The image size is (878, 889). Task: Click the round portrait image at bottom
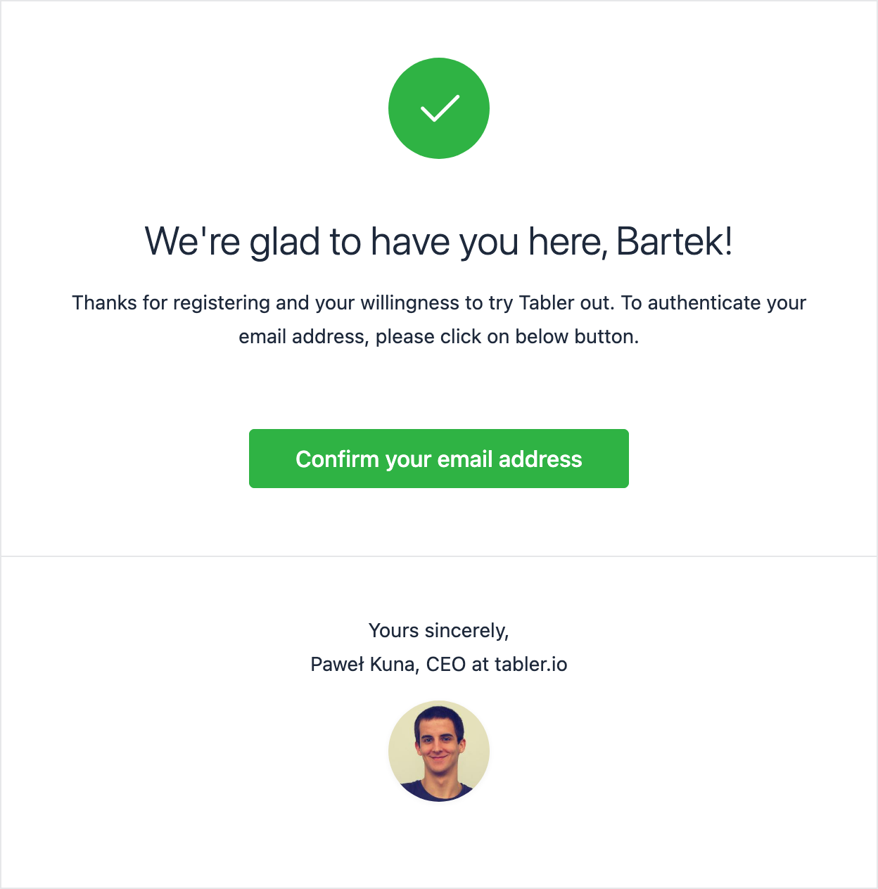(439, 750)
